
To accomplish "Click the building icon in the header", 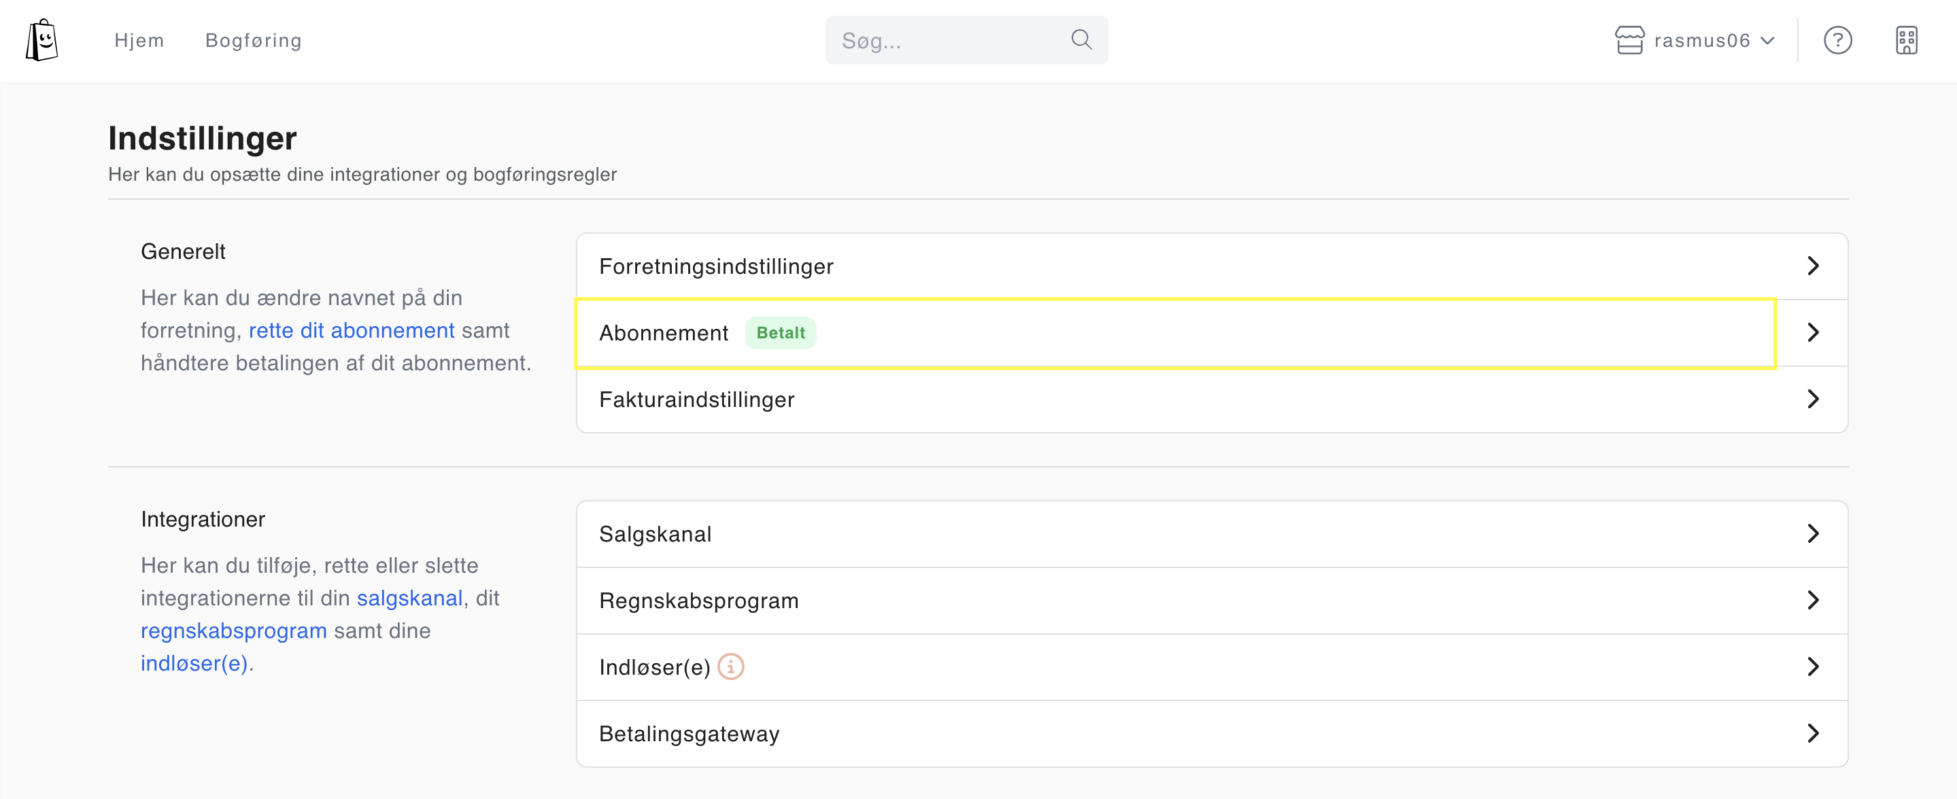I will tap(1906, 40).
